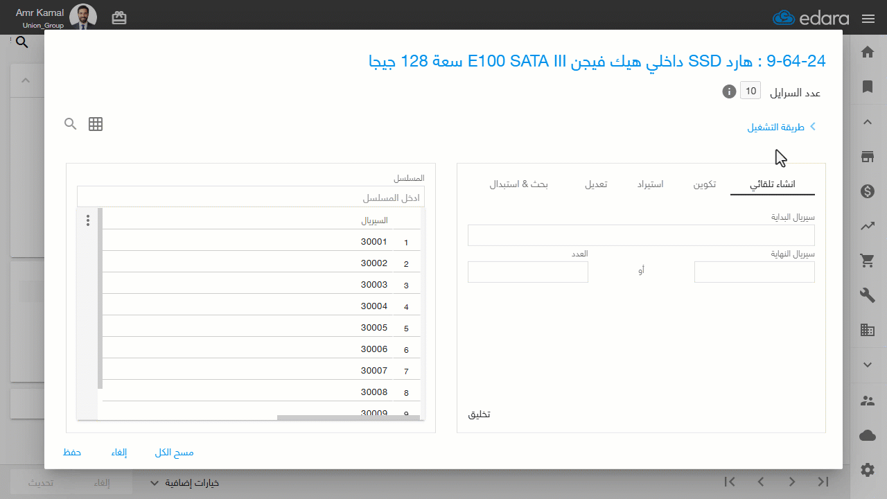Switch to the استيراد tab
The width and height of the screenshot is (887, 499).
point(651,184)
